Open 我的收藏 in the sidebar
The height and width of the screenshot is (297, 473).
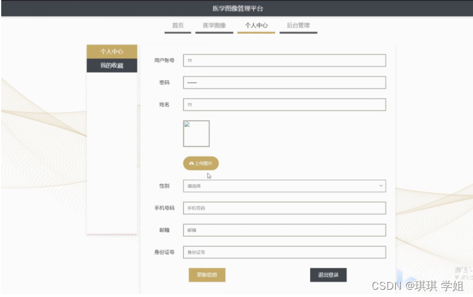112,66
